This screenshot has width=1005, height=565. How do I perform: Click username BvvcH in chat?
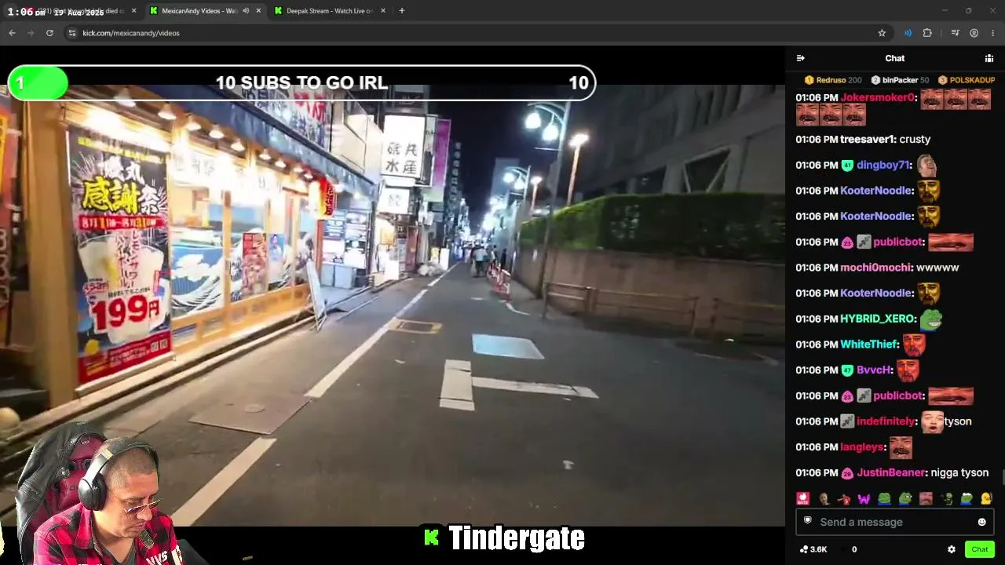click(x=874, y=370)
